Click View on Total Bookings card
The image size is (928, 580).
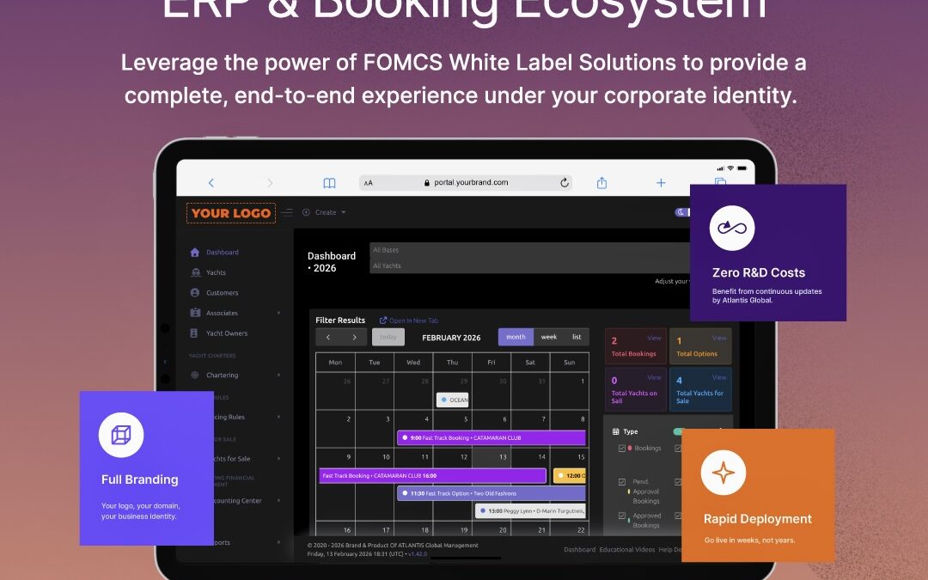[x=654, y=338]
